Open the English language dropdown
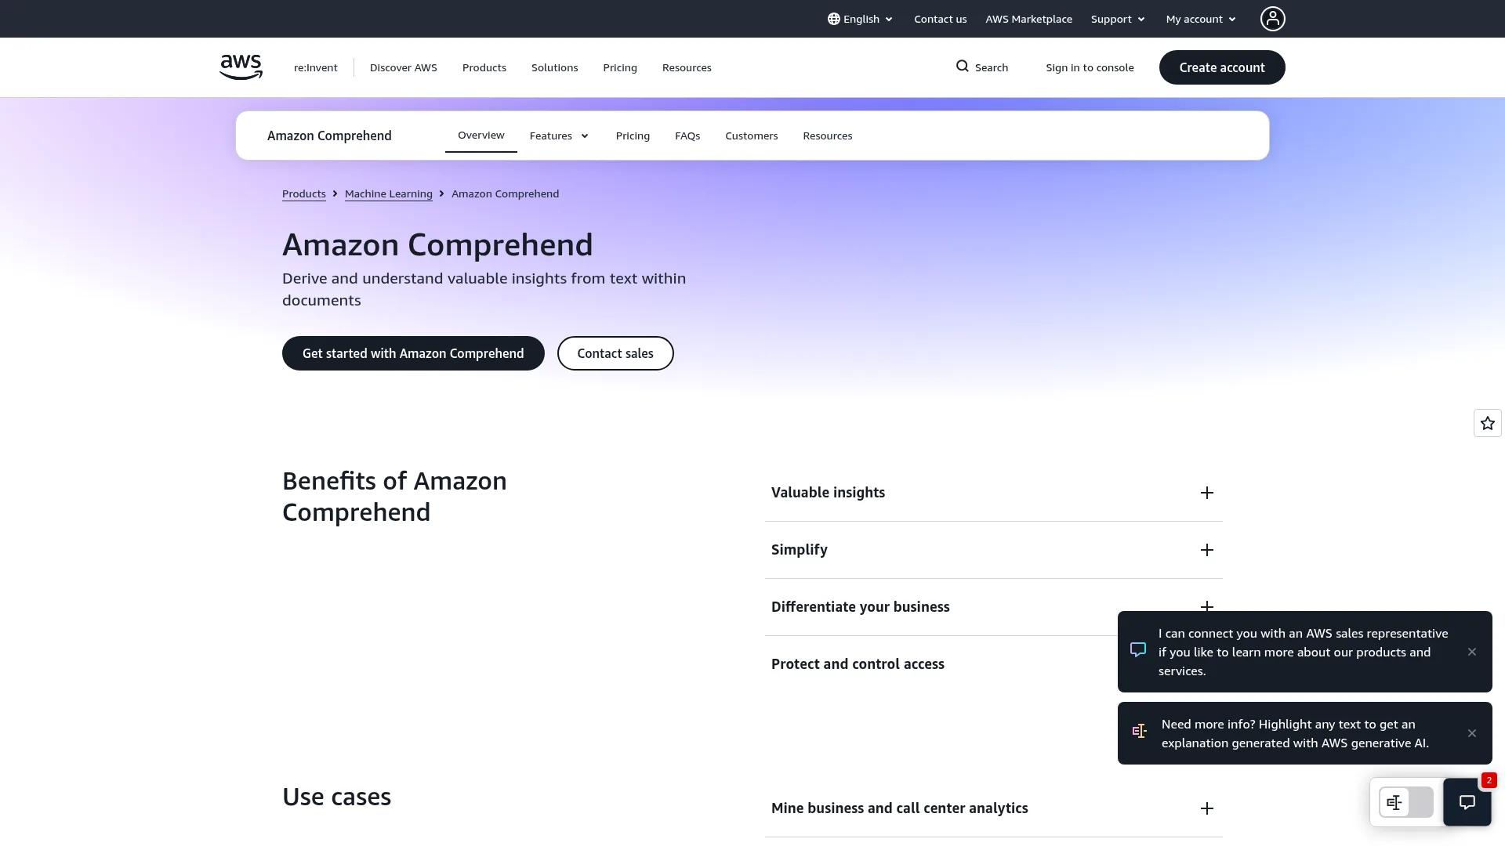1505x846 pixels. click(860, 19)
